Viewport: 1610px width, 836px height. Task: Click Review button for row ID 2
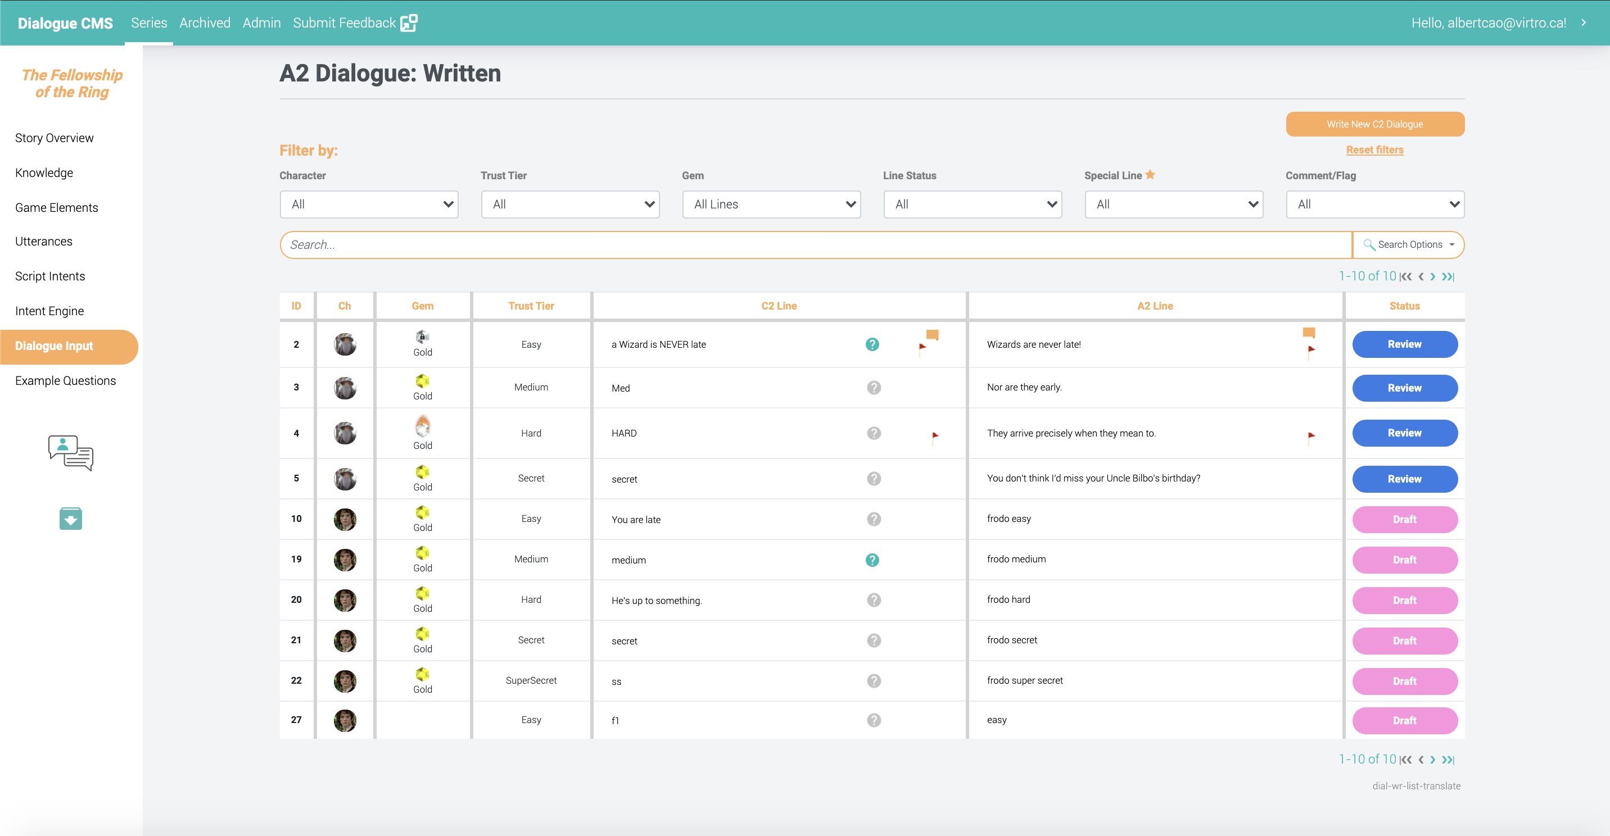click(1404, 344)
